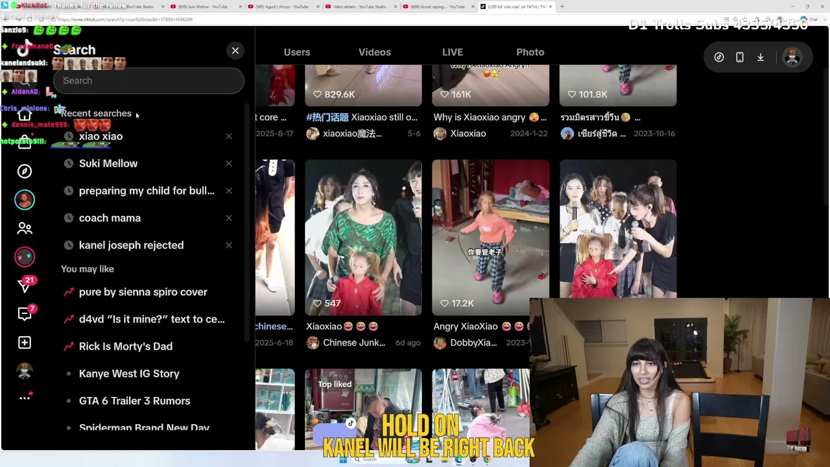The width and height of the screenshot is (830, 467).
Task: Click the Upload plus icon
Action: (x=25, y=342)
